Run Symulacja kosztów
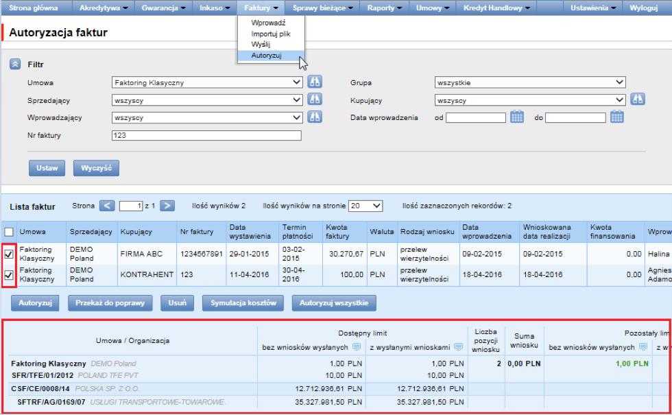This screenshot has height=415, width=672. click(x=243, y=303)
